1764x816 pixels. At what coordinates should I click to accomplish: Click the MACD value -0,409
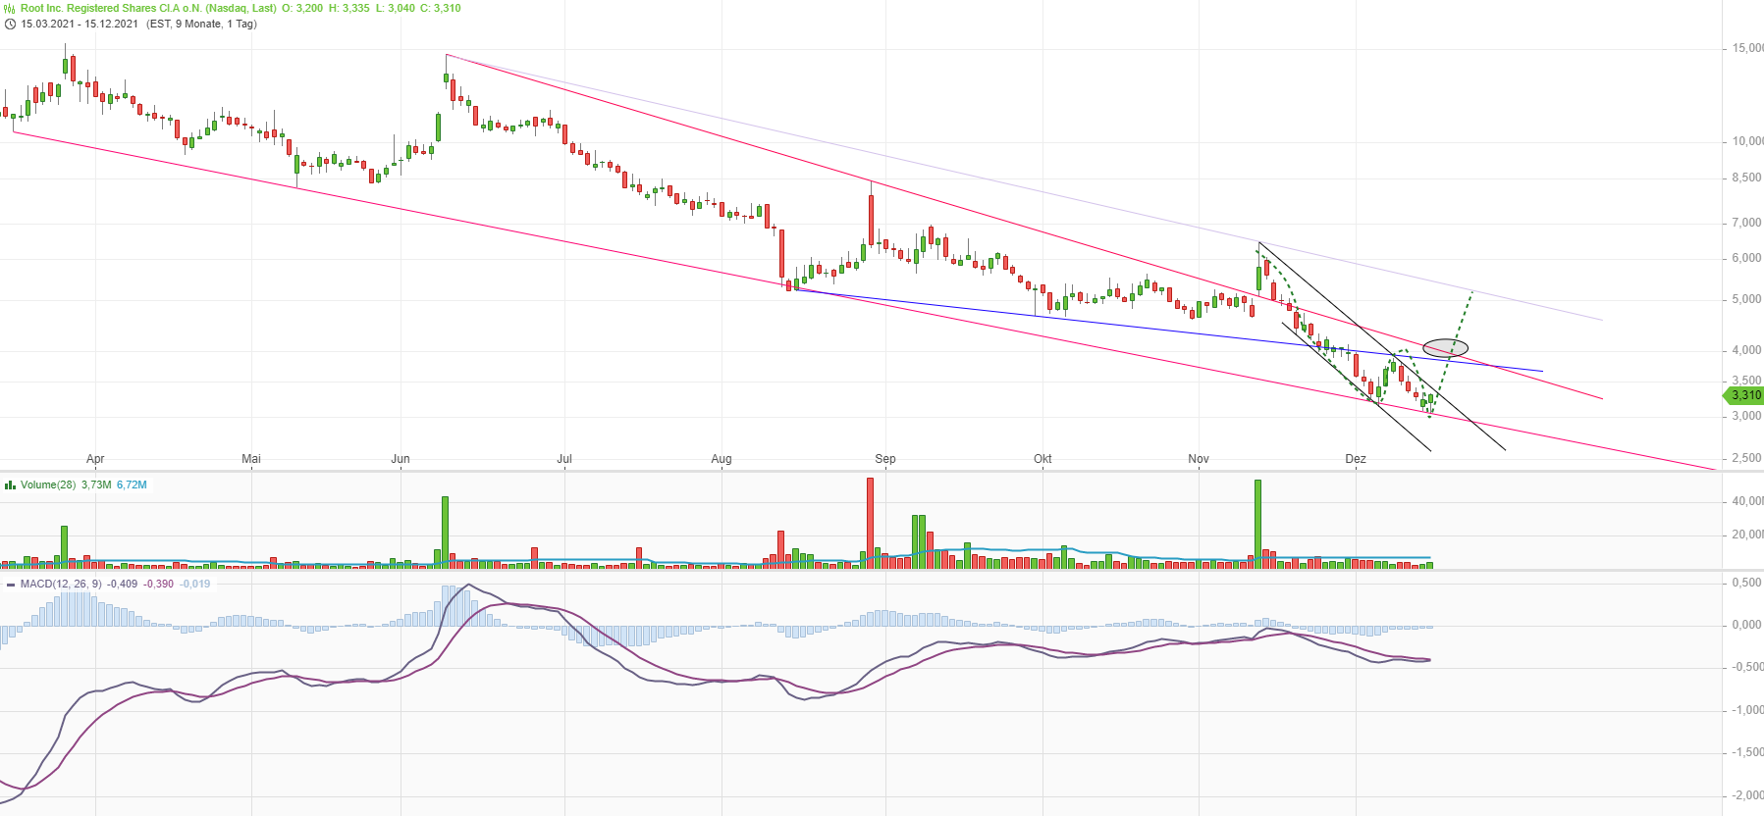[x=123, y=584]
